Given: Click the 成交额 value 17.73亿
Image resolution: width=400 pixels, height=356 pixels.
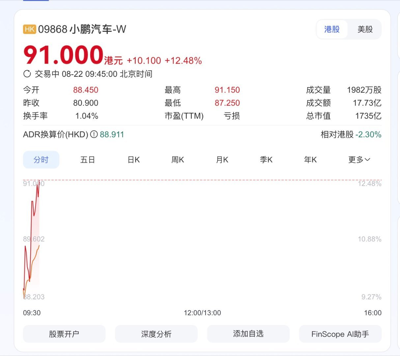Looking at the screenshot, I should tap(367, 103).
